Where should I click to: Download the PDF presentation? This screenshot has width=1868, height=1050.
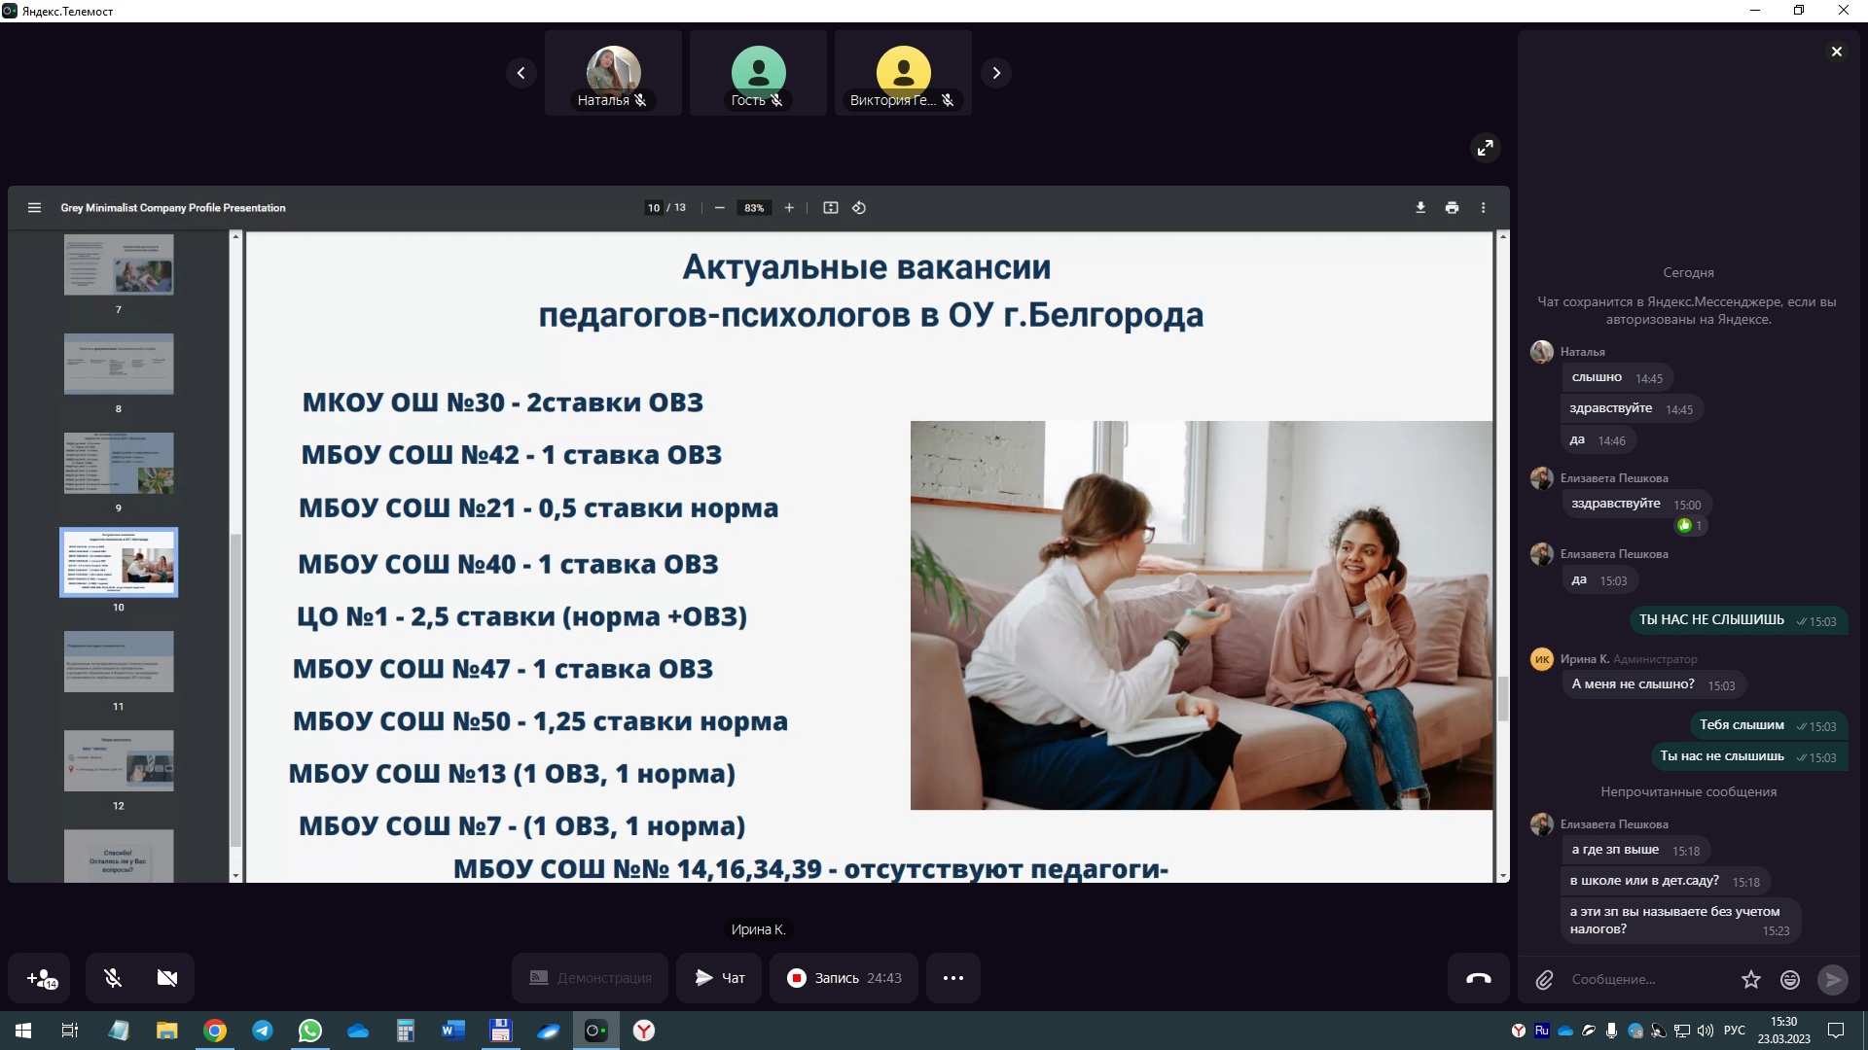pos(1420,207)
